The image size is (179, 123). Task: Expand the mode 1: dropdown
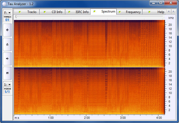[x=7, y=84]
